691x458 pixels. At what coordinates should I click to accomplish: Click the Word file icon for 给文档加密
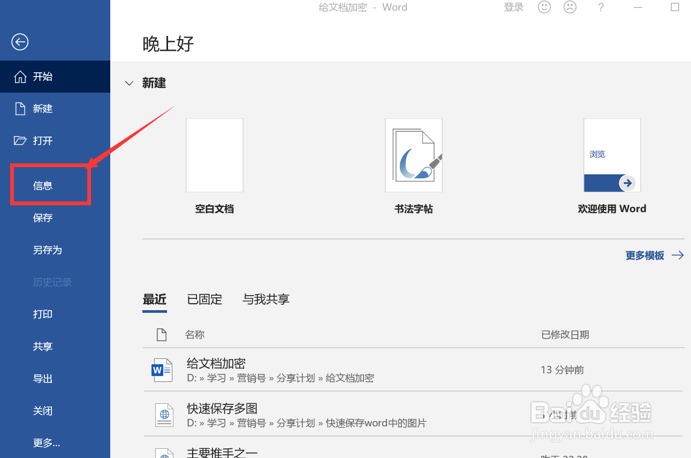coord(162,370)
